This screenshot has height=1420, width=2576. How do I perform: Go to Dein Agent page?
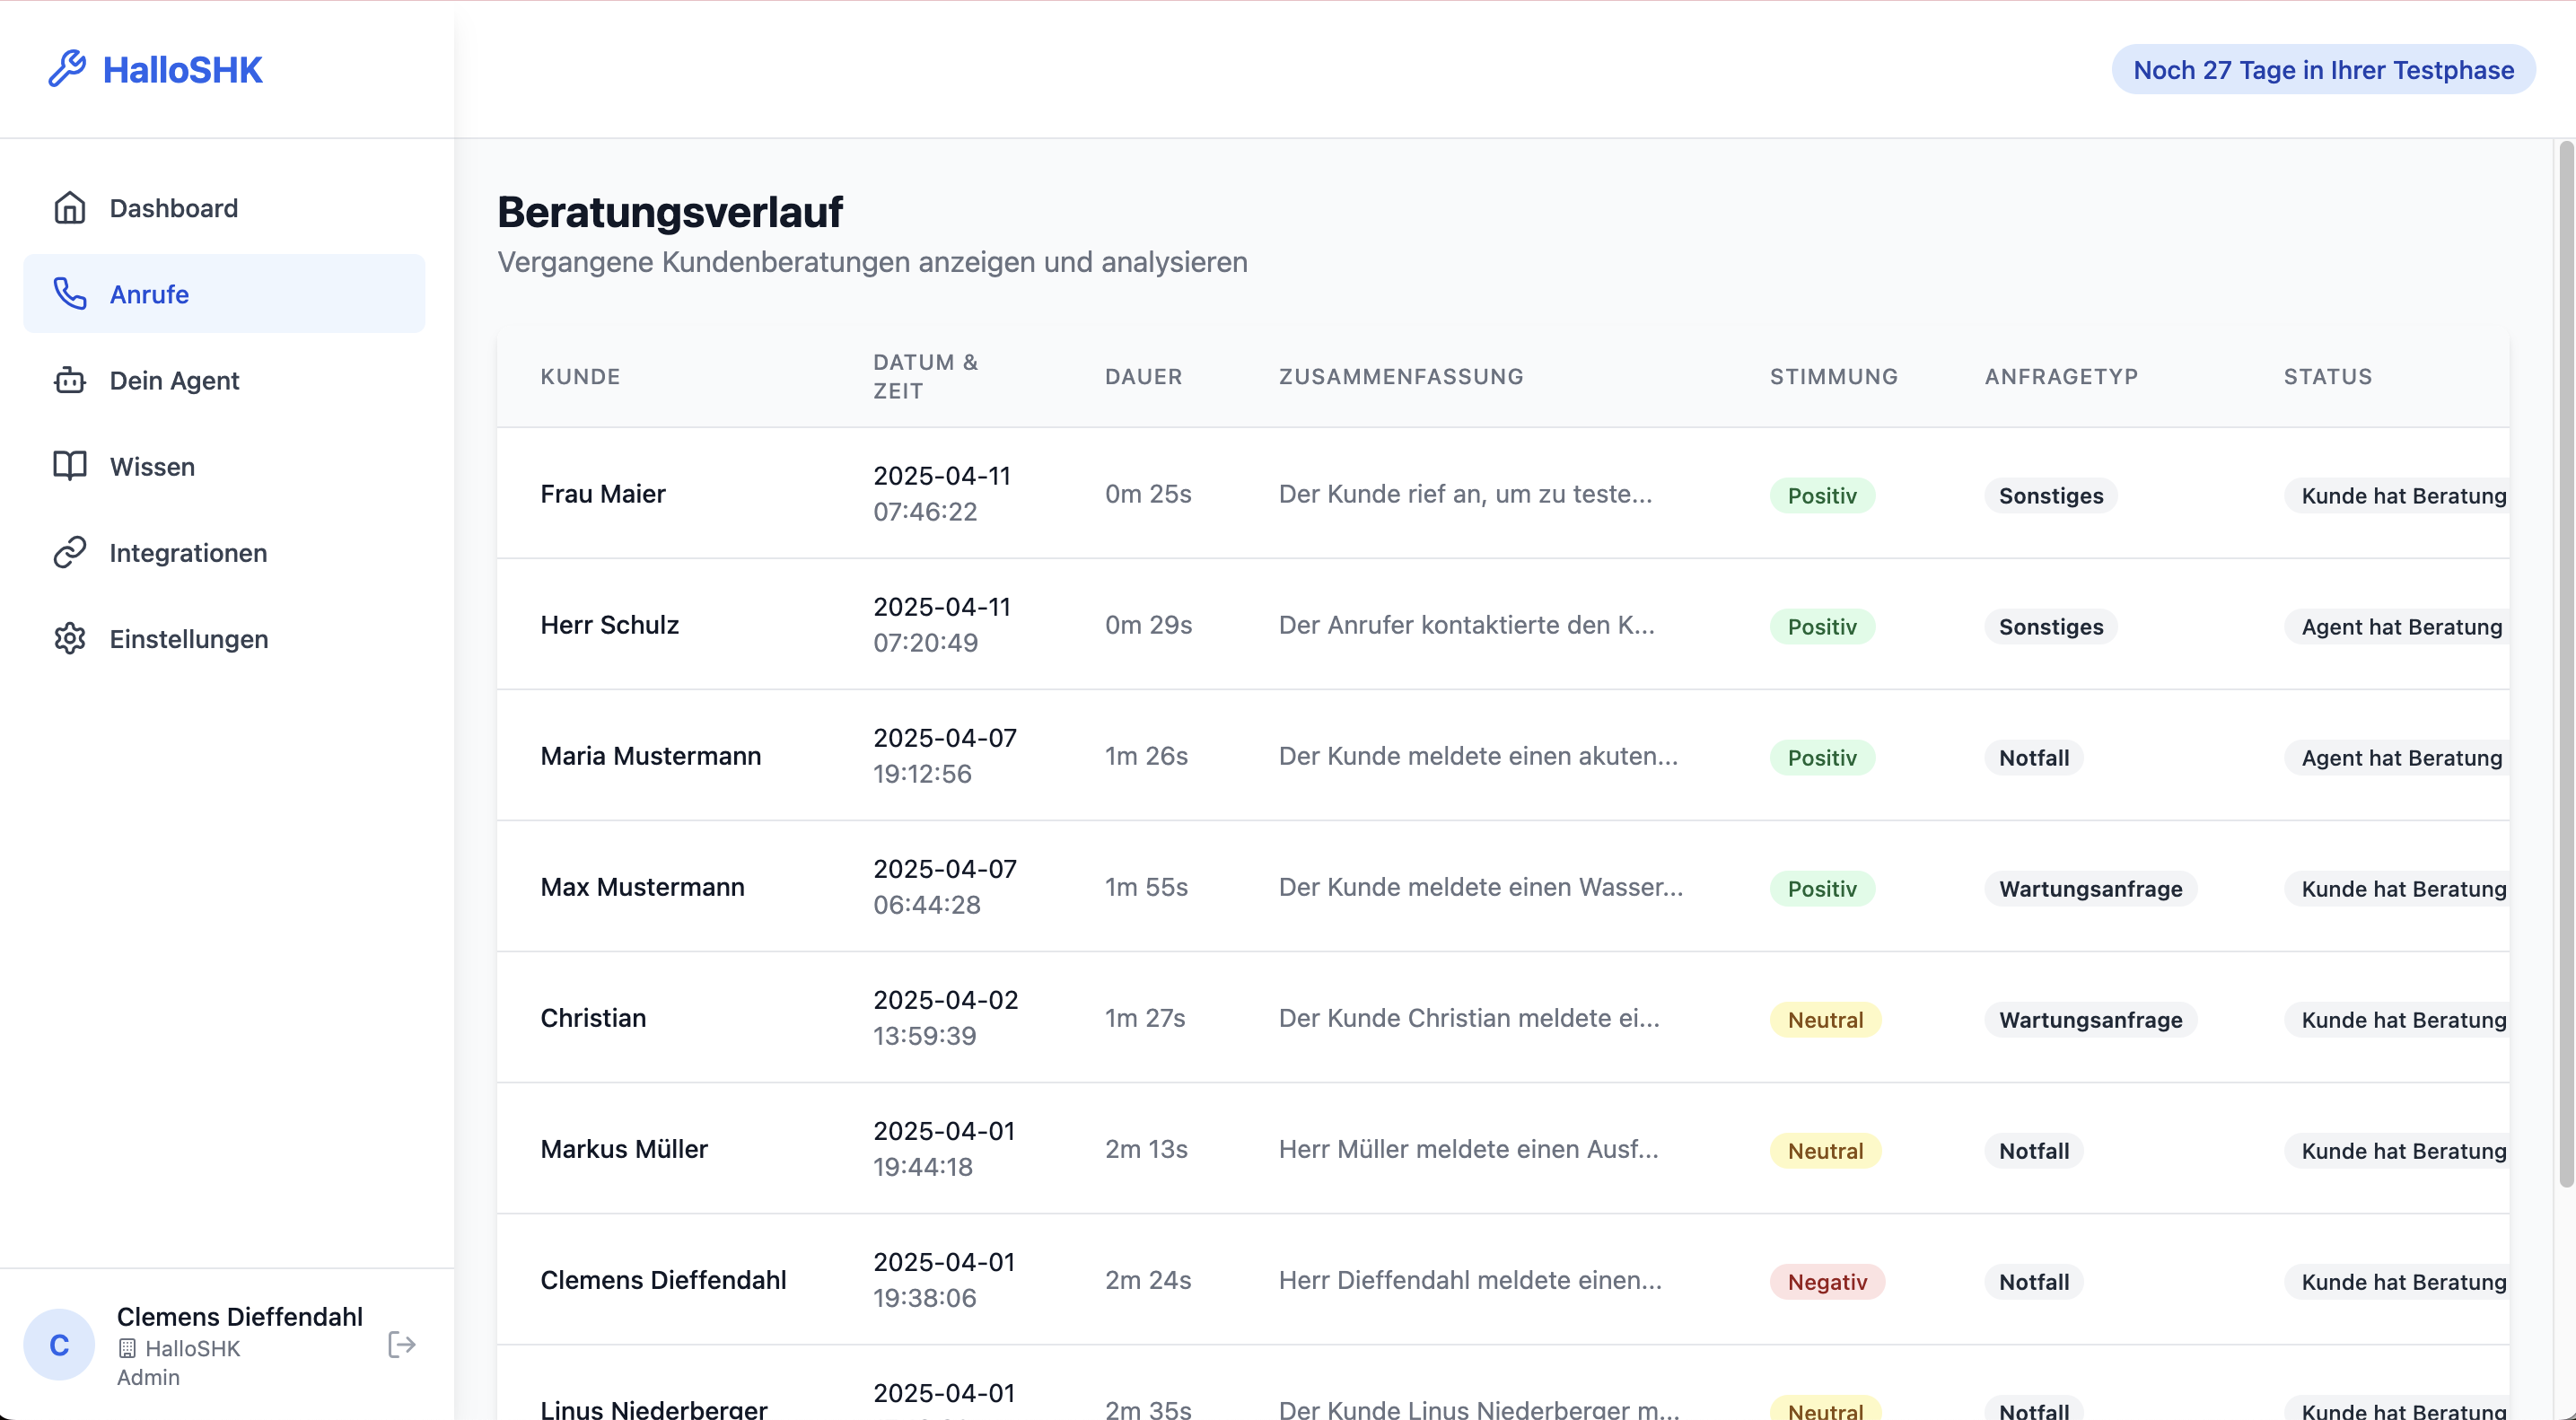(224, 380)
